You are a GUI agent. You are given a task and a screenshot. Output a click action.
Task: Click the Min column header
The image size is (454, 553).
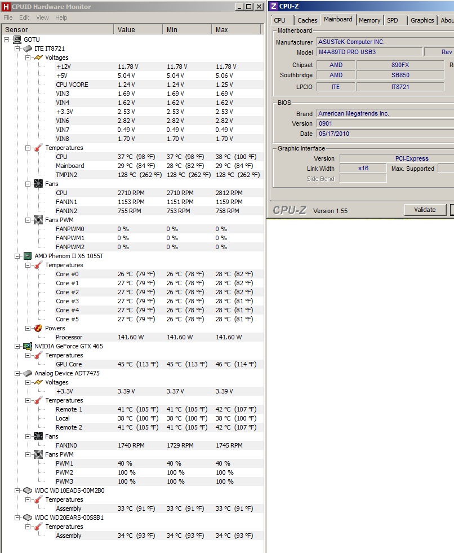point(187,30)
